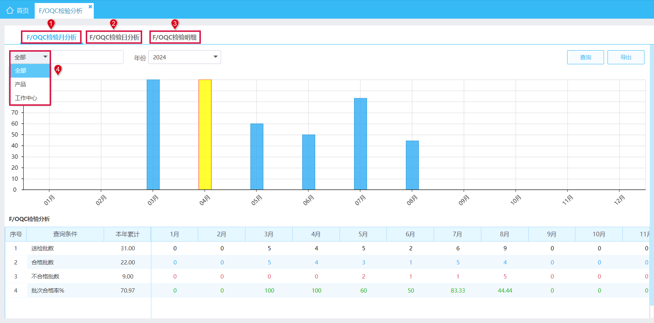Click the filter text input field
654x323 pixels.
pyautogui.click(x=87, y=57)
